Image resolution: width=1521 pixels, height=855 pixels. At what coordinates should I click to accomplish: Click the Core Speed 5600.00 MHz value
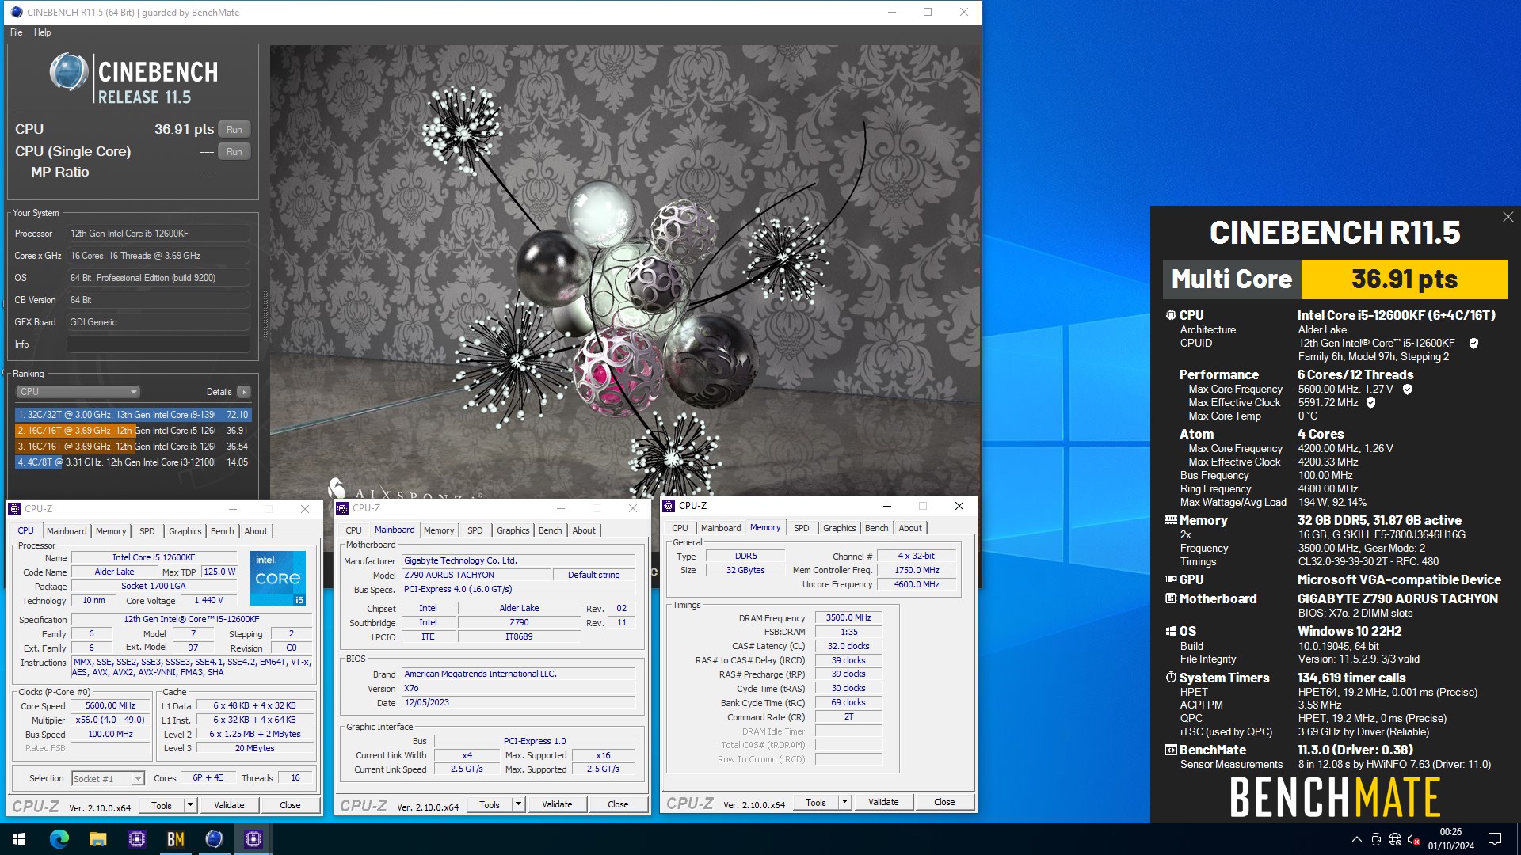point(111,705)
